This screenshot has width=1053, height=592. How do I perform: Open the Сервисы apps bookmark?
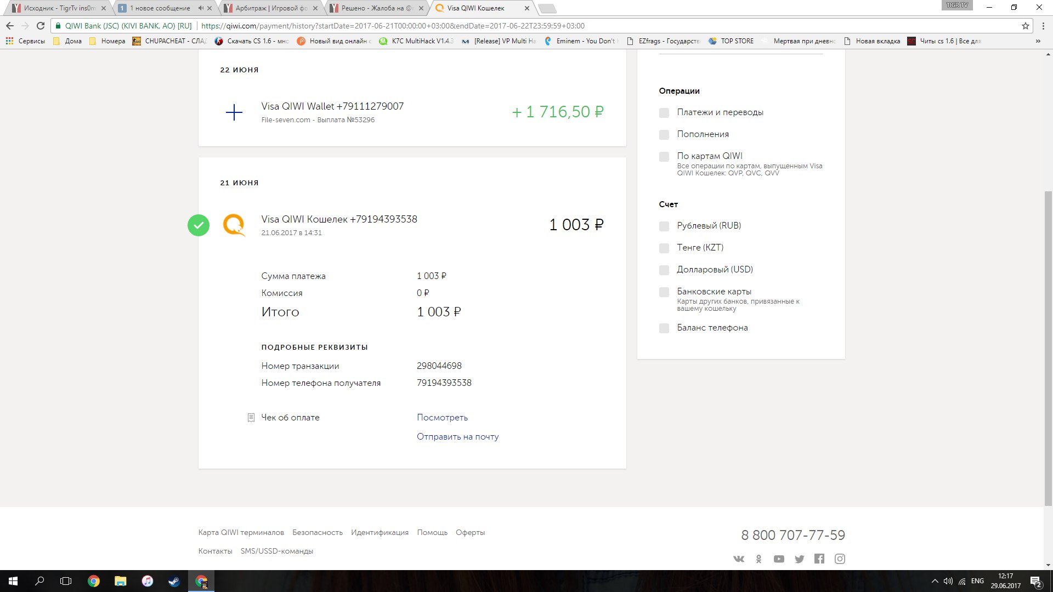[25, 41]
